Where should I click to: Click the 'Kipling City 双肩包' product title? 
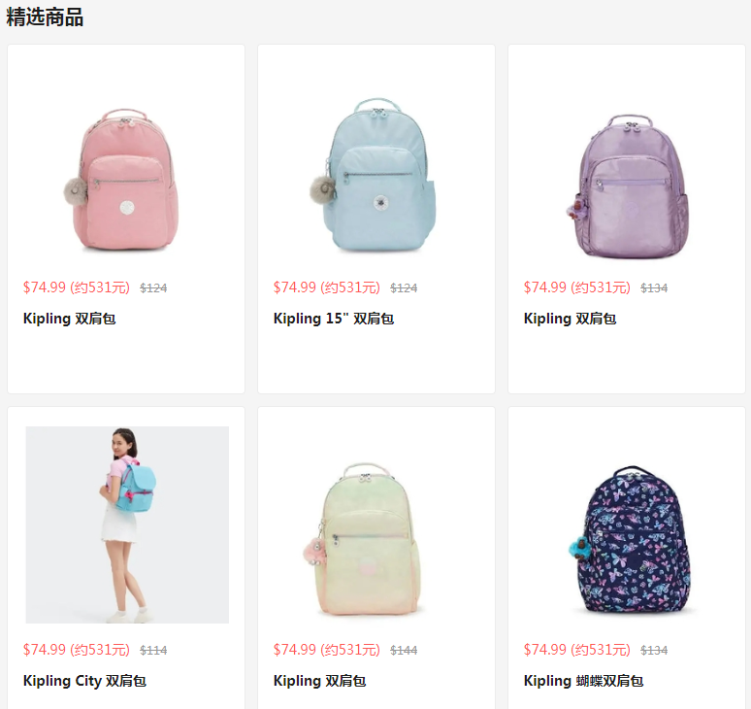click(x=84, y=681)
